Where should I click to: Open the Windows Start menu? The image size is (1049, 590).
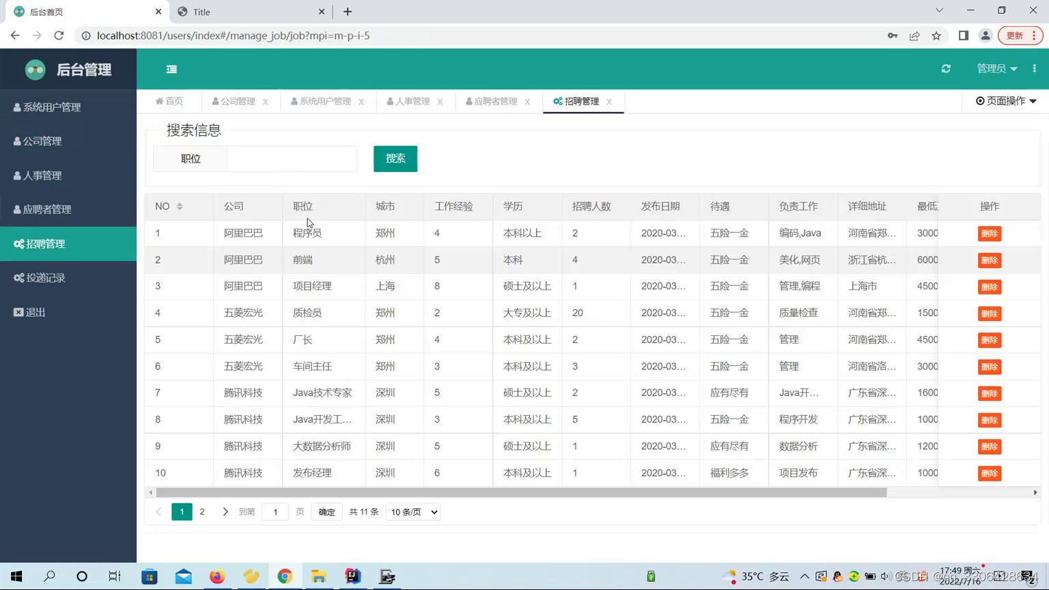(x=16, y=576)
